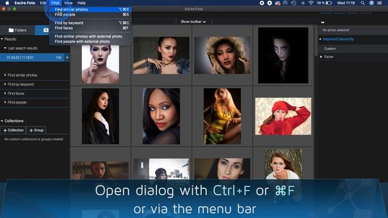Select portrait on white background
Viewport: 388px width, 218px height.
(x=100, y=64)
